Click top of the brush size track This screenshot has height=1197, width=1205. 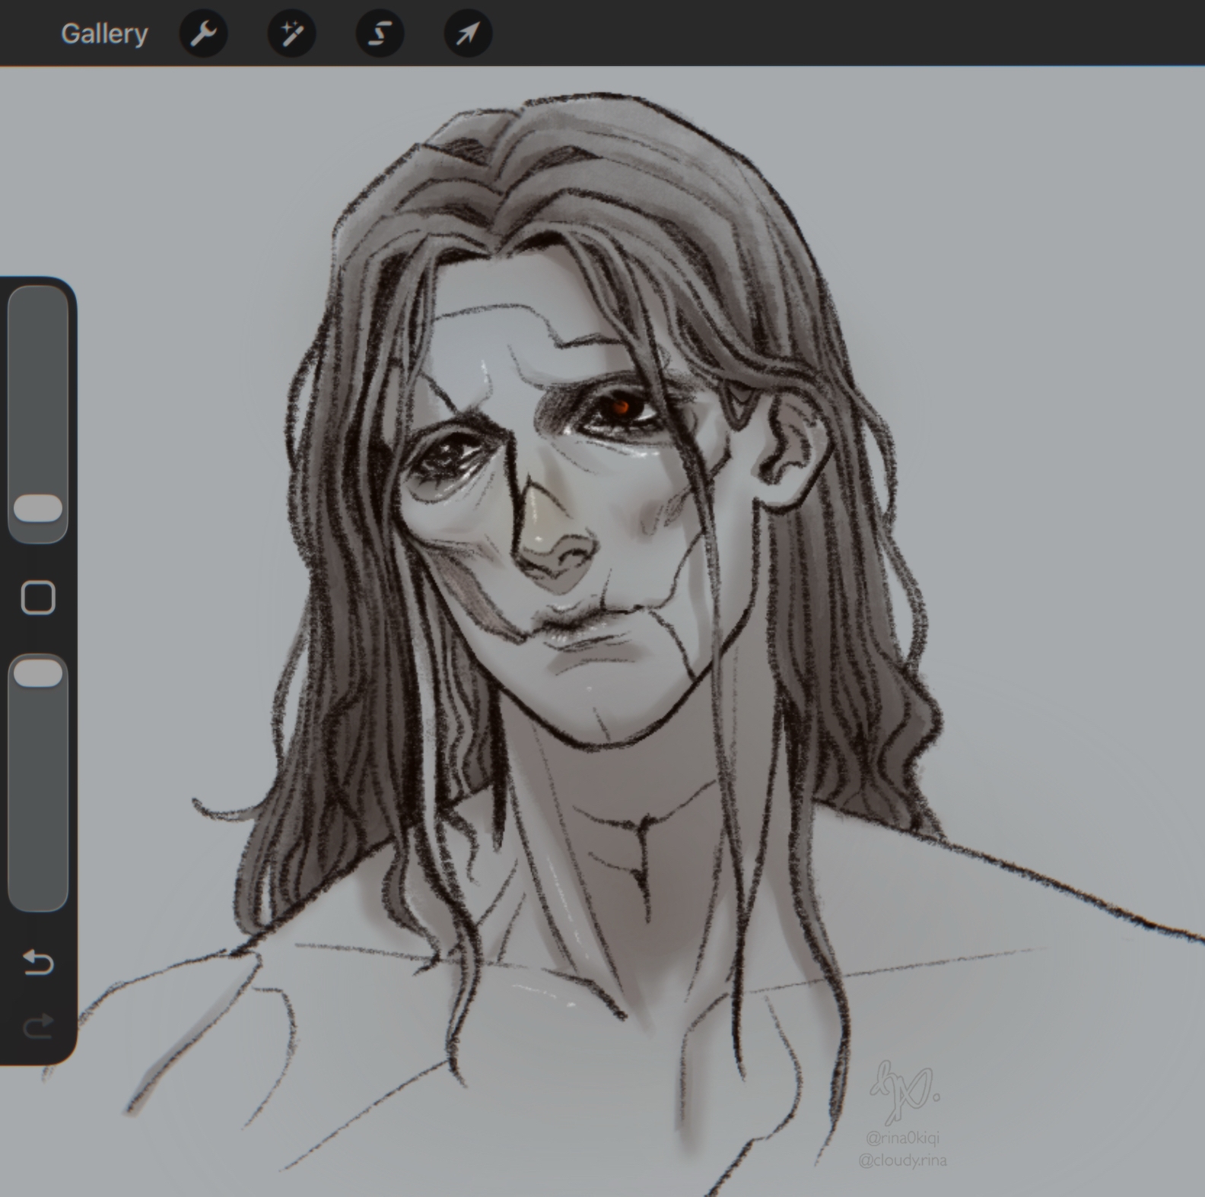(38, 304)
